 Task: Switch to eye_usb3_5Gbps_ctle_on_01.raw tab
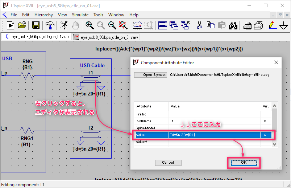(105, 37)
